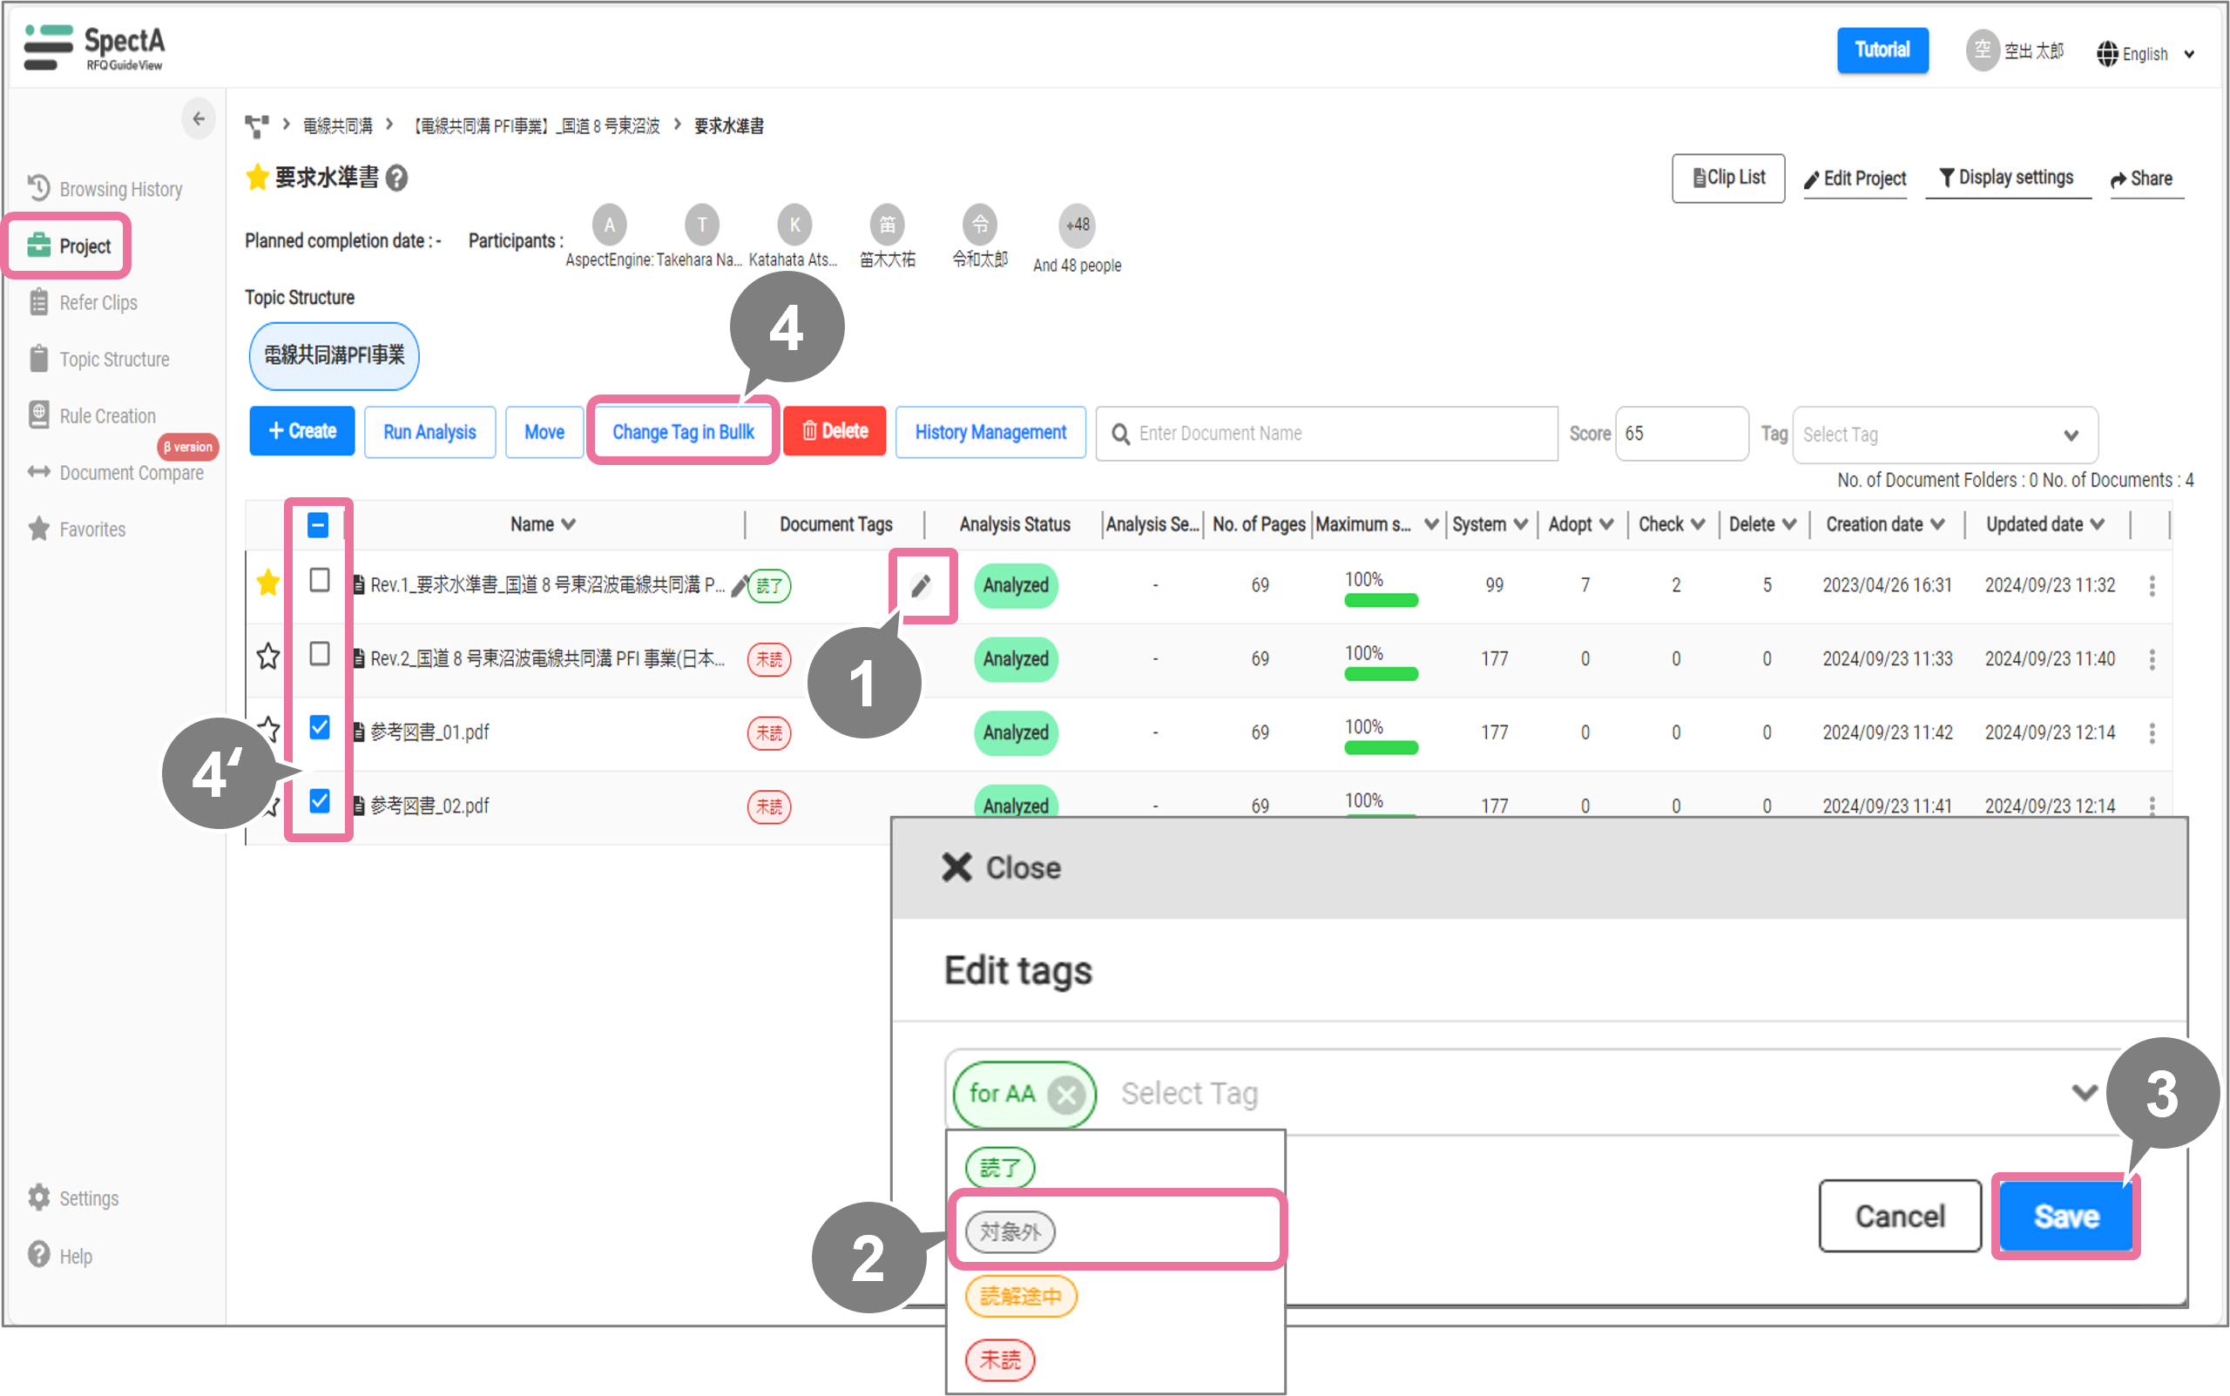Open the English language dropdown
This screenshot has width=2230, height=1396.
(2145, 53)
